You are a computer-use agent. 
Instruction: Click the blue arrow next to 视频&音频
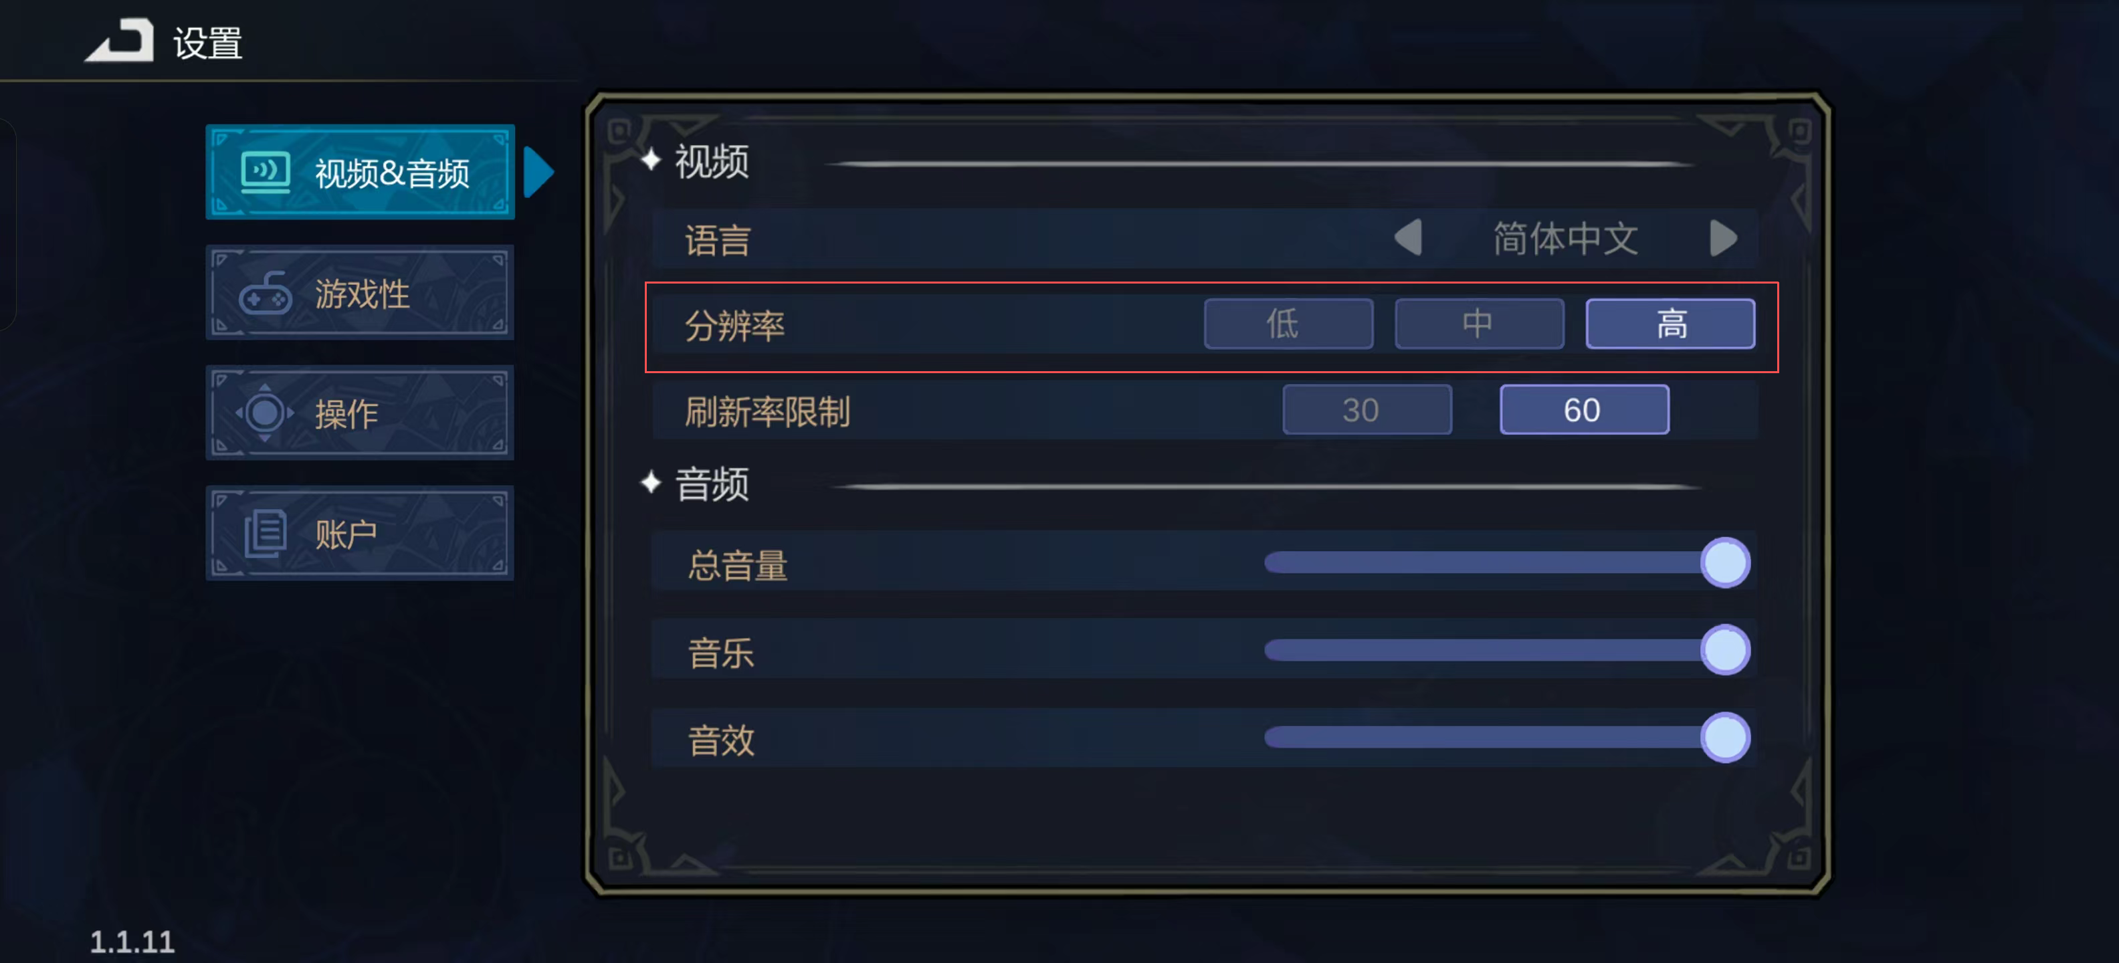coord(539,172)
